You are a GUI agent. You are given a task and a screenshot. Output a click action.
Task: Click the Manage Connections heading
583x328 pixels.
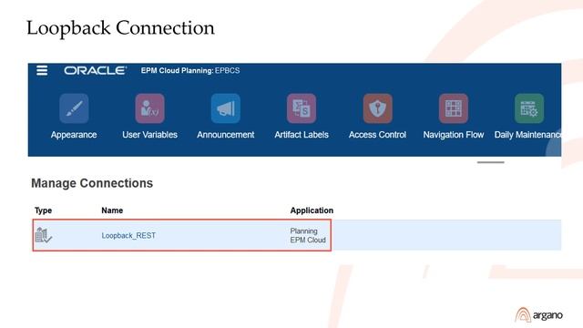coord(92,183)
